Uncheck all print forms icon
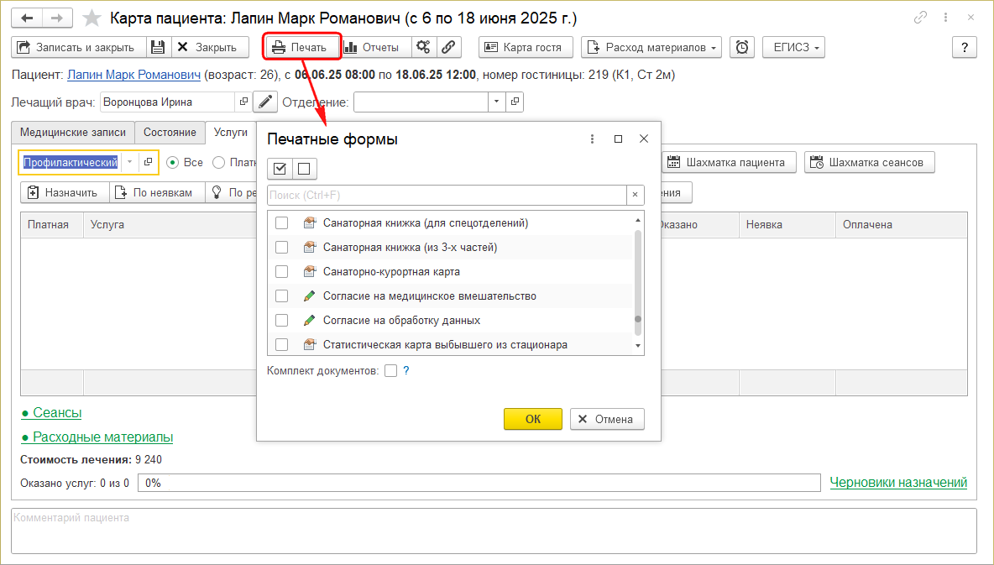994x565 pixels. pos(304,169)
